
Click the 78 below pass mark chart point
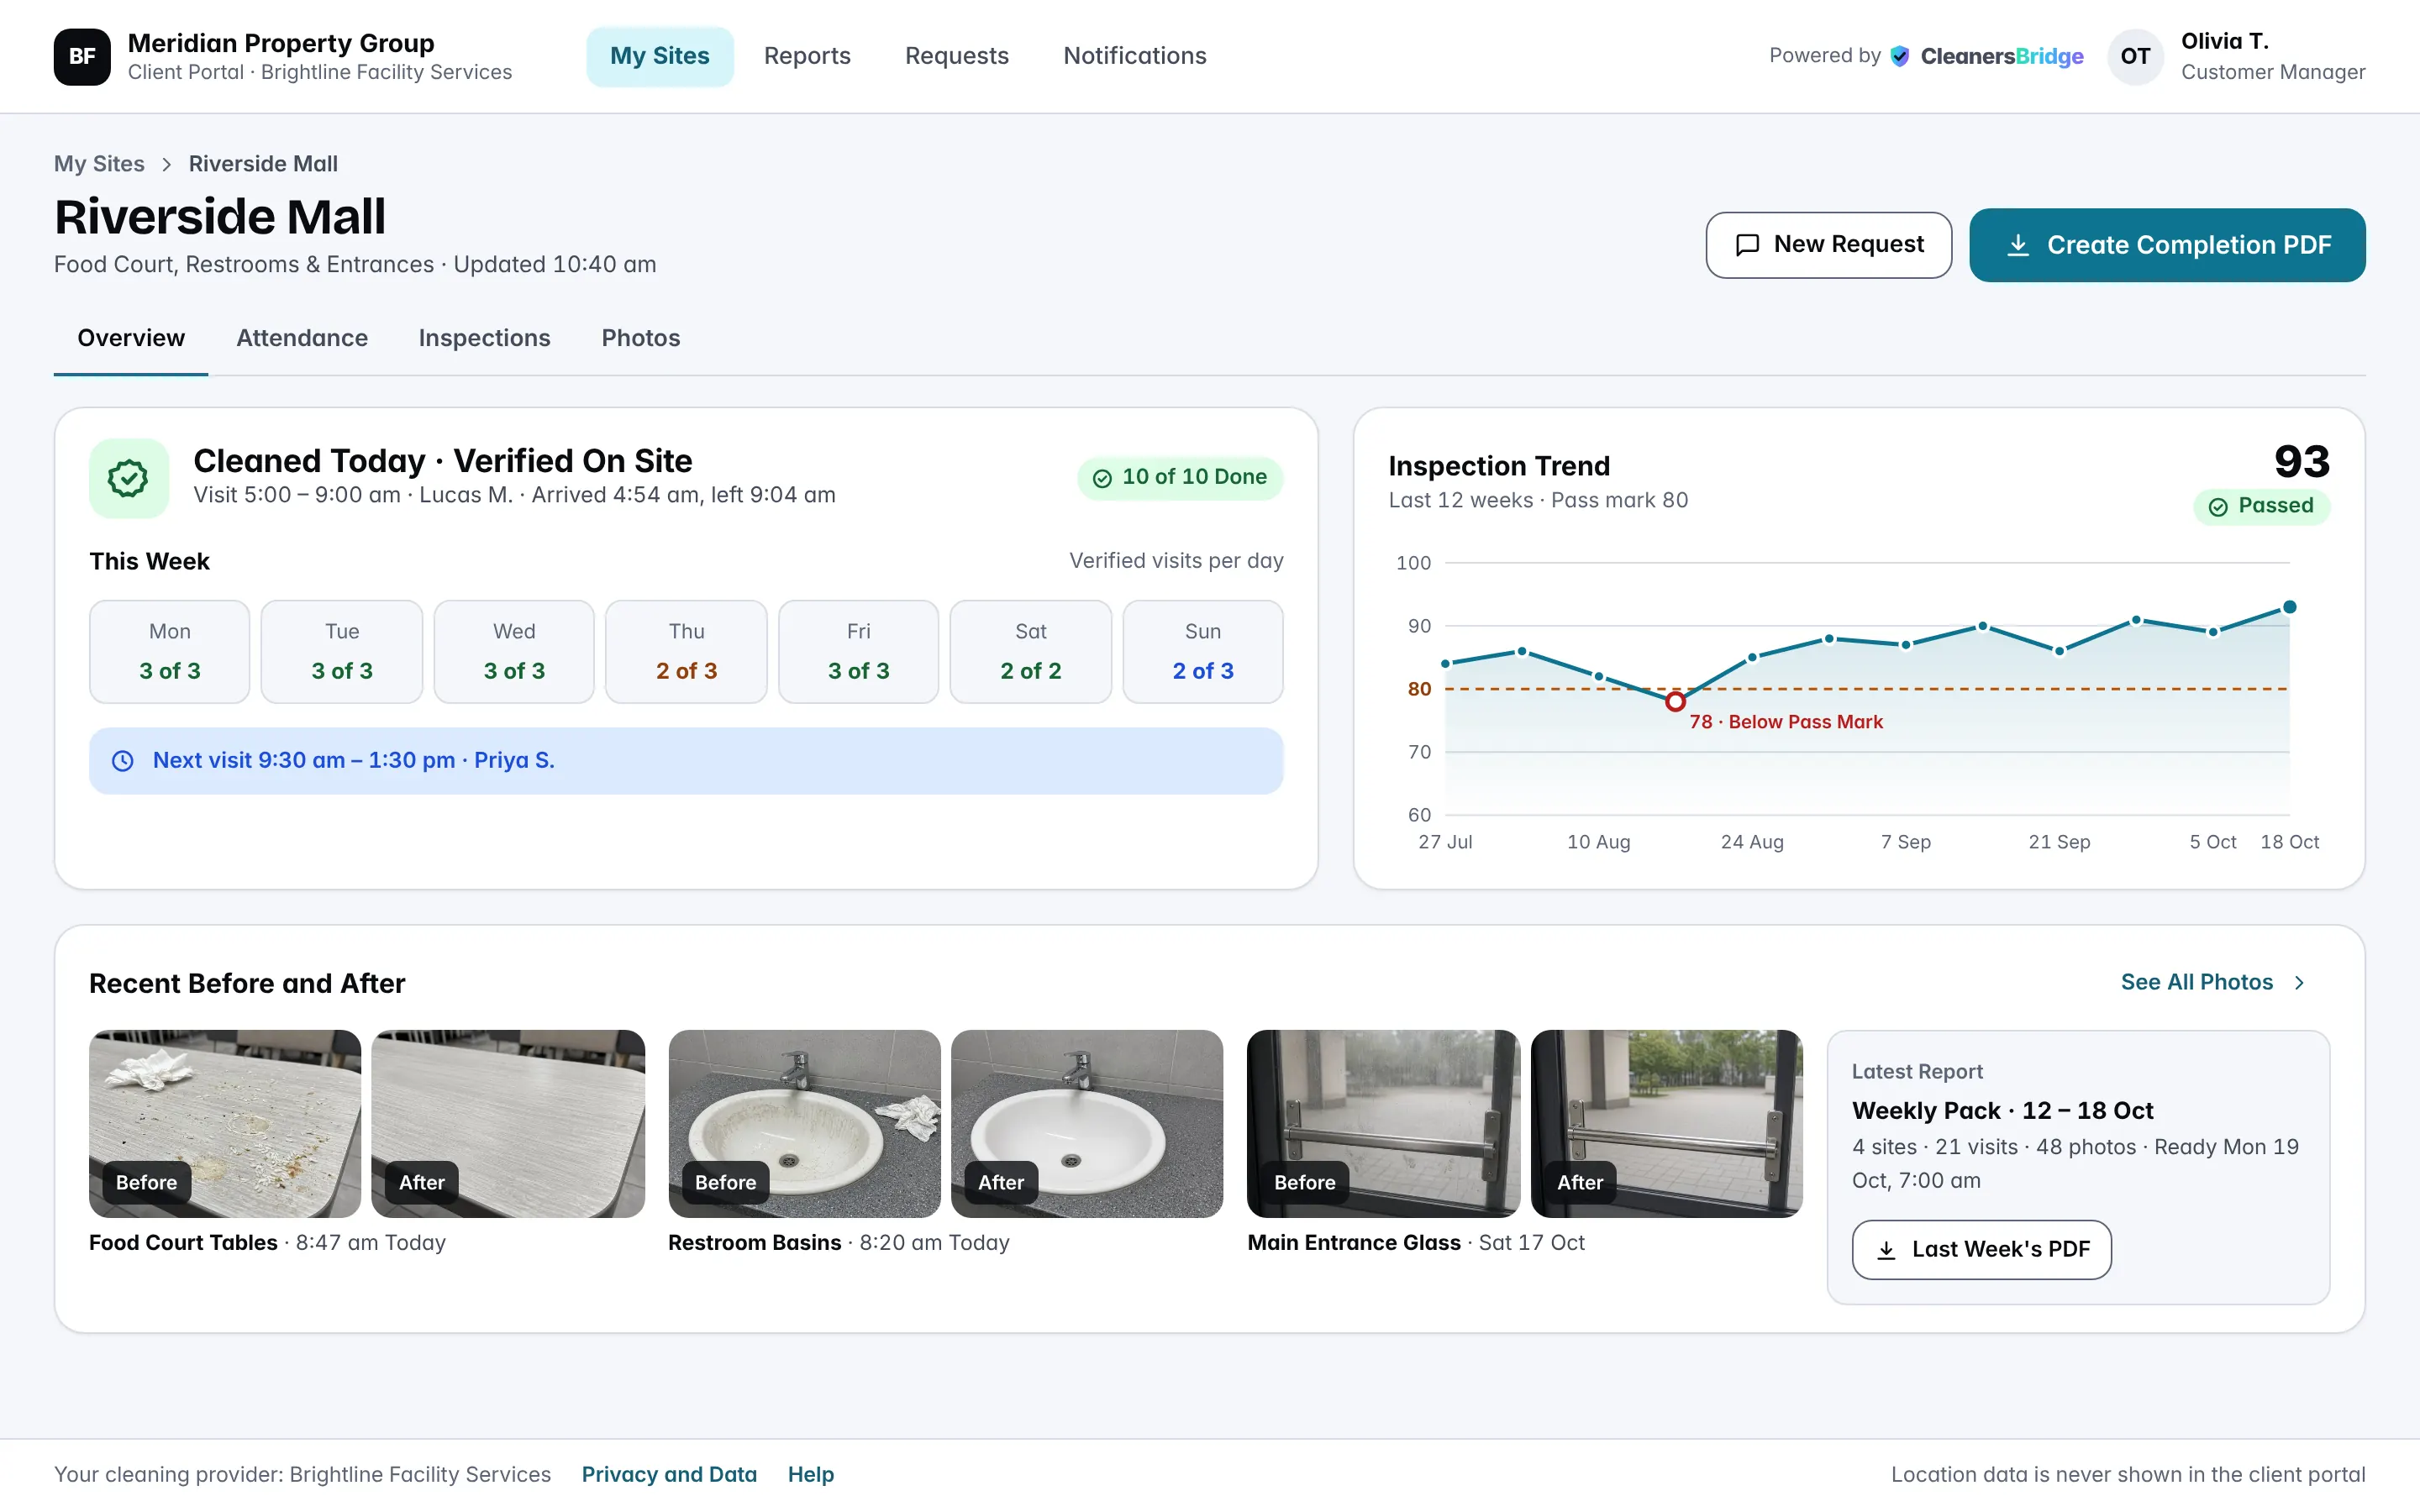1675,702
